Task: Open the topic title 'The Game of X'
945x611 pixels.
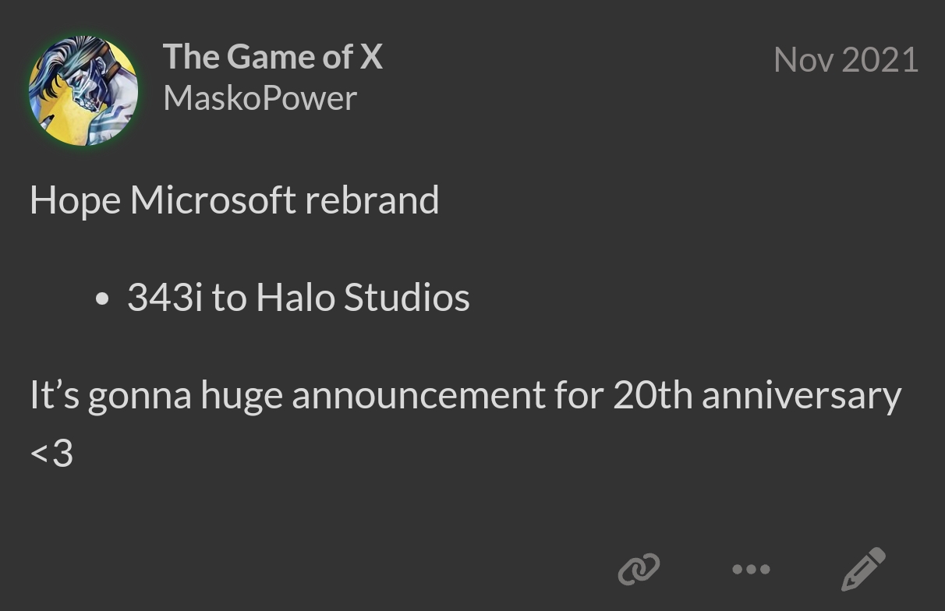Action: (273, 57)
